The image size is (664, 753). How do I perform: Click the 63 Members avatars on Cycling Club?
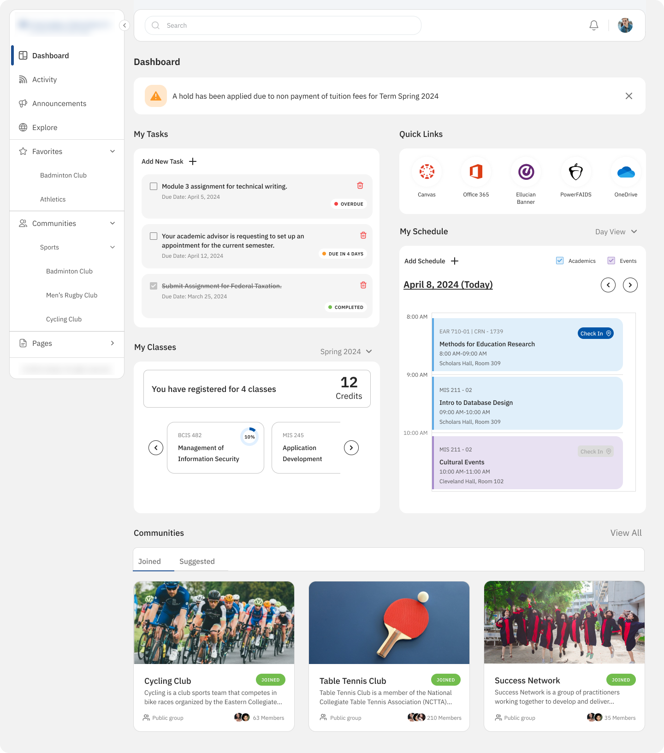pyautogui.click(x=242, y=717)
